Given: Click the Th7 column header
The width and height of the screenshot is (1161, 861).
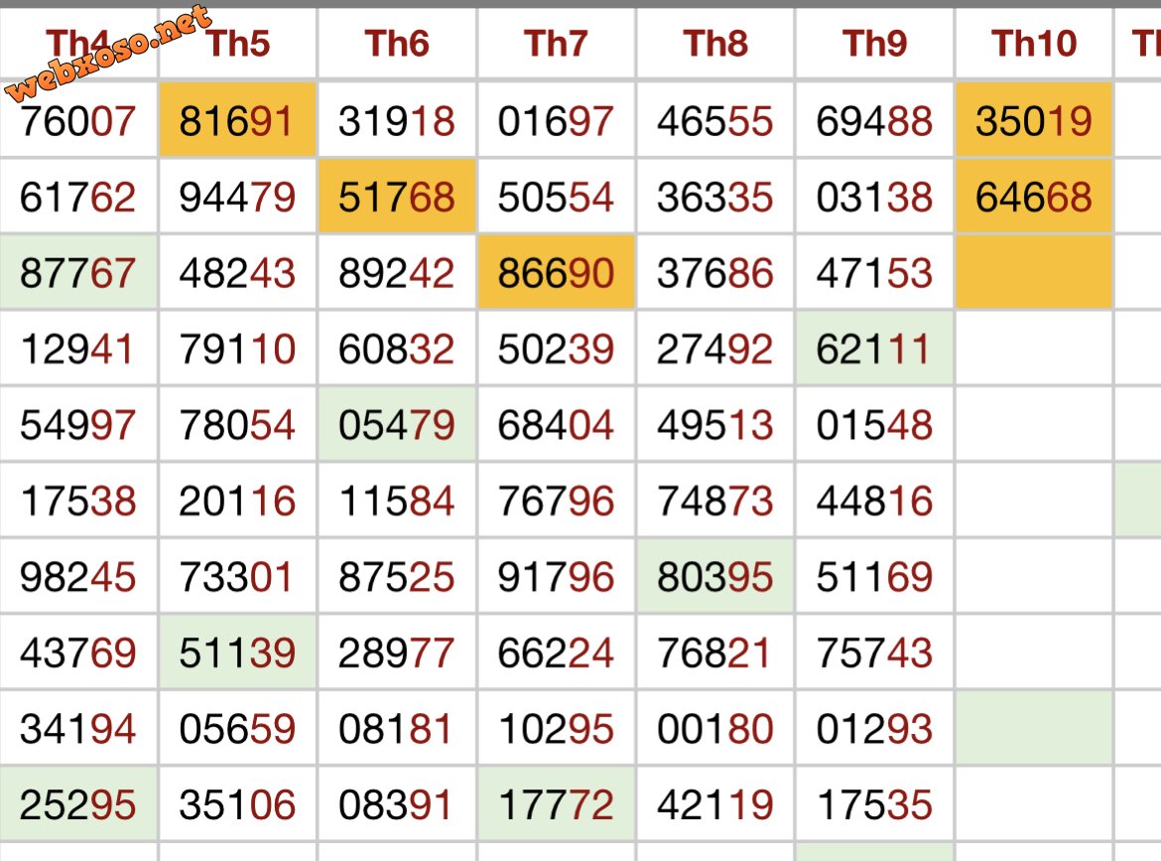Looking at the screenshot, I should 556,43.
